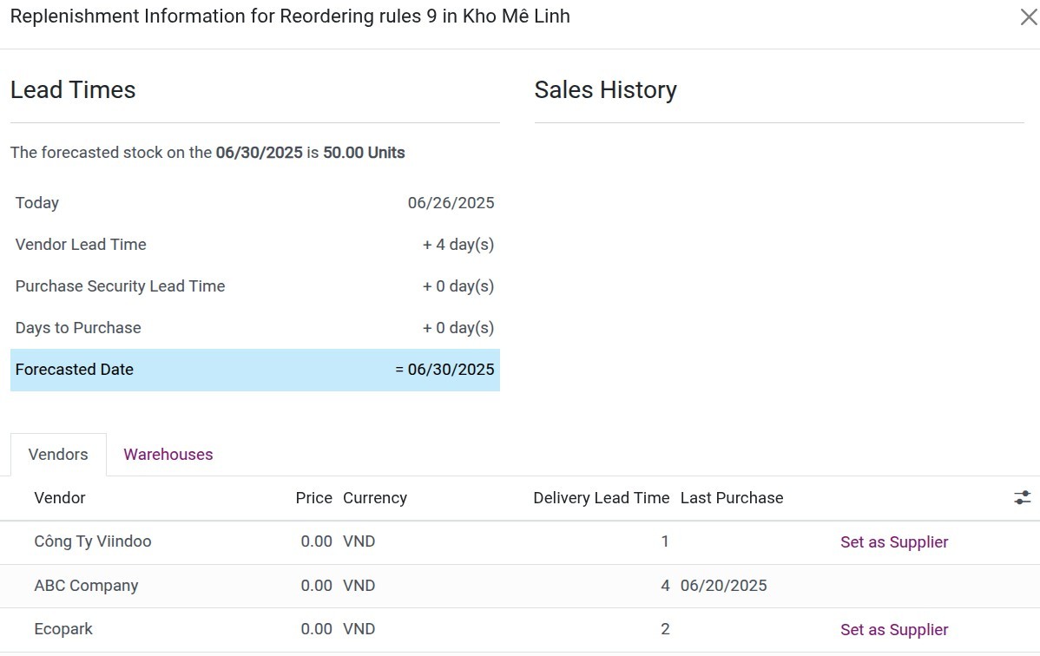Set Công Ty Viindoo as supplier

click(x=893, y=542)
